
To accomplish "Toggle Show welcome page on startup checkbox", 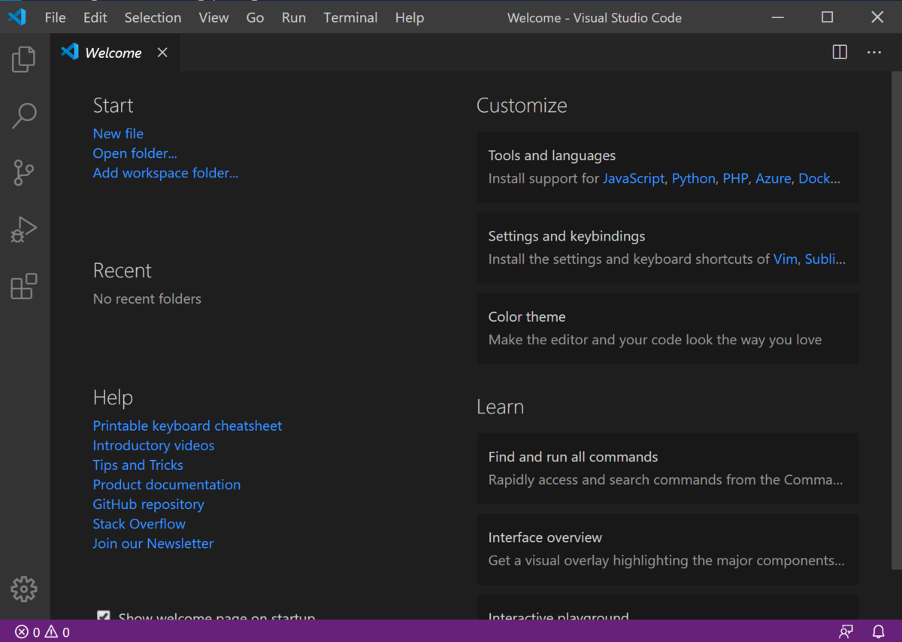I will click(x=104, y=616).
